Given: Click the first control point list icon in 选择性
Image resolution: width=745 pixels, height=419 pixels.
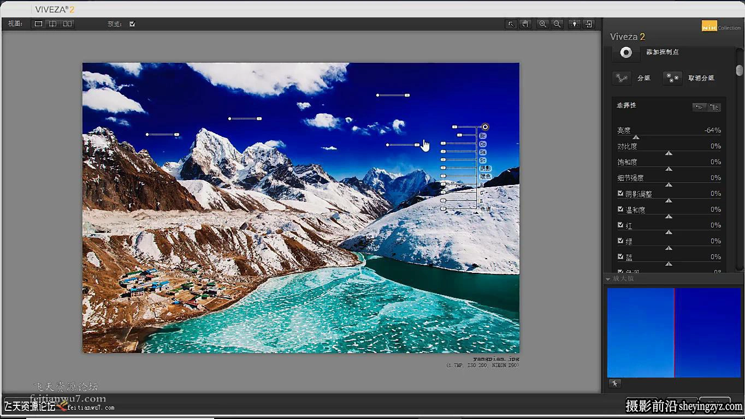Looking at the screenshot, I should (x=699, y=107).
